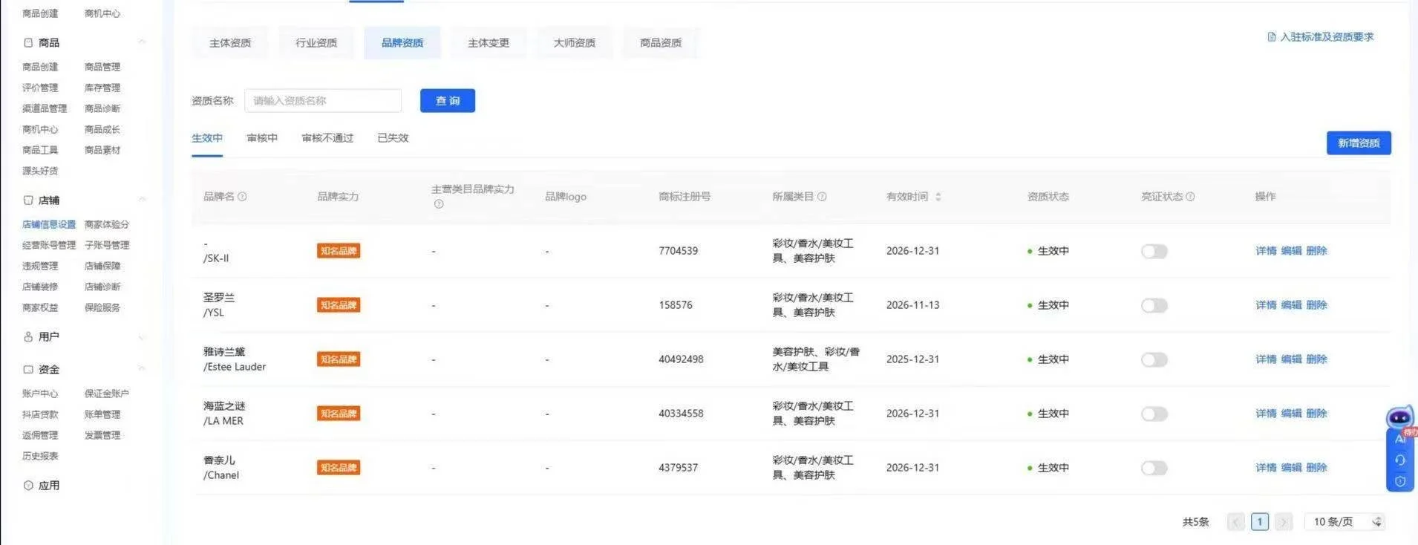
Task: Click the help icon beside 品牌名 header
Action: 242,197
